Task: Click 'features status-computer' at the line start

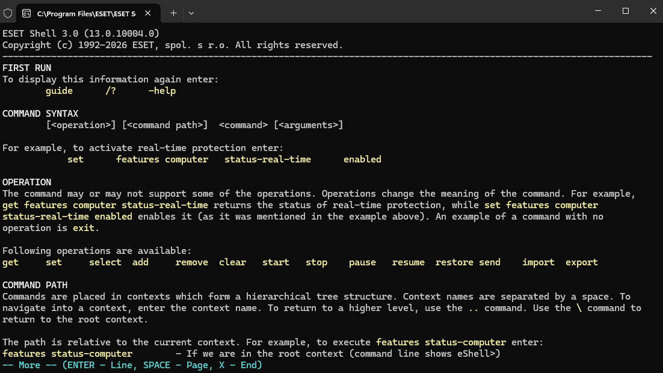Action: point(67,354)
